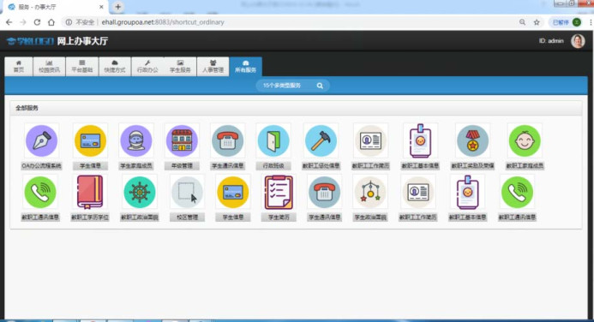Image resolution: width=594 pixels, height=322 pixels.
Task: Open 学生通讯信息 telephone icon beside 年级管理
Action: (228, 140)
